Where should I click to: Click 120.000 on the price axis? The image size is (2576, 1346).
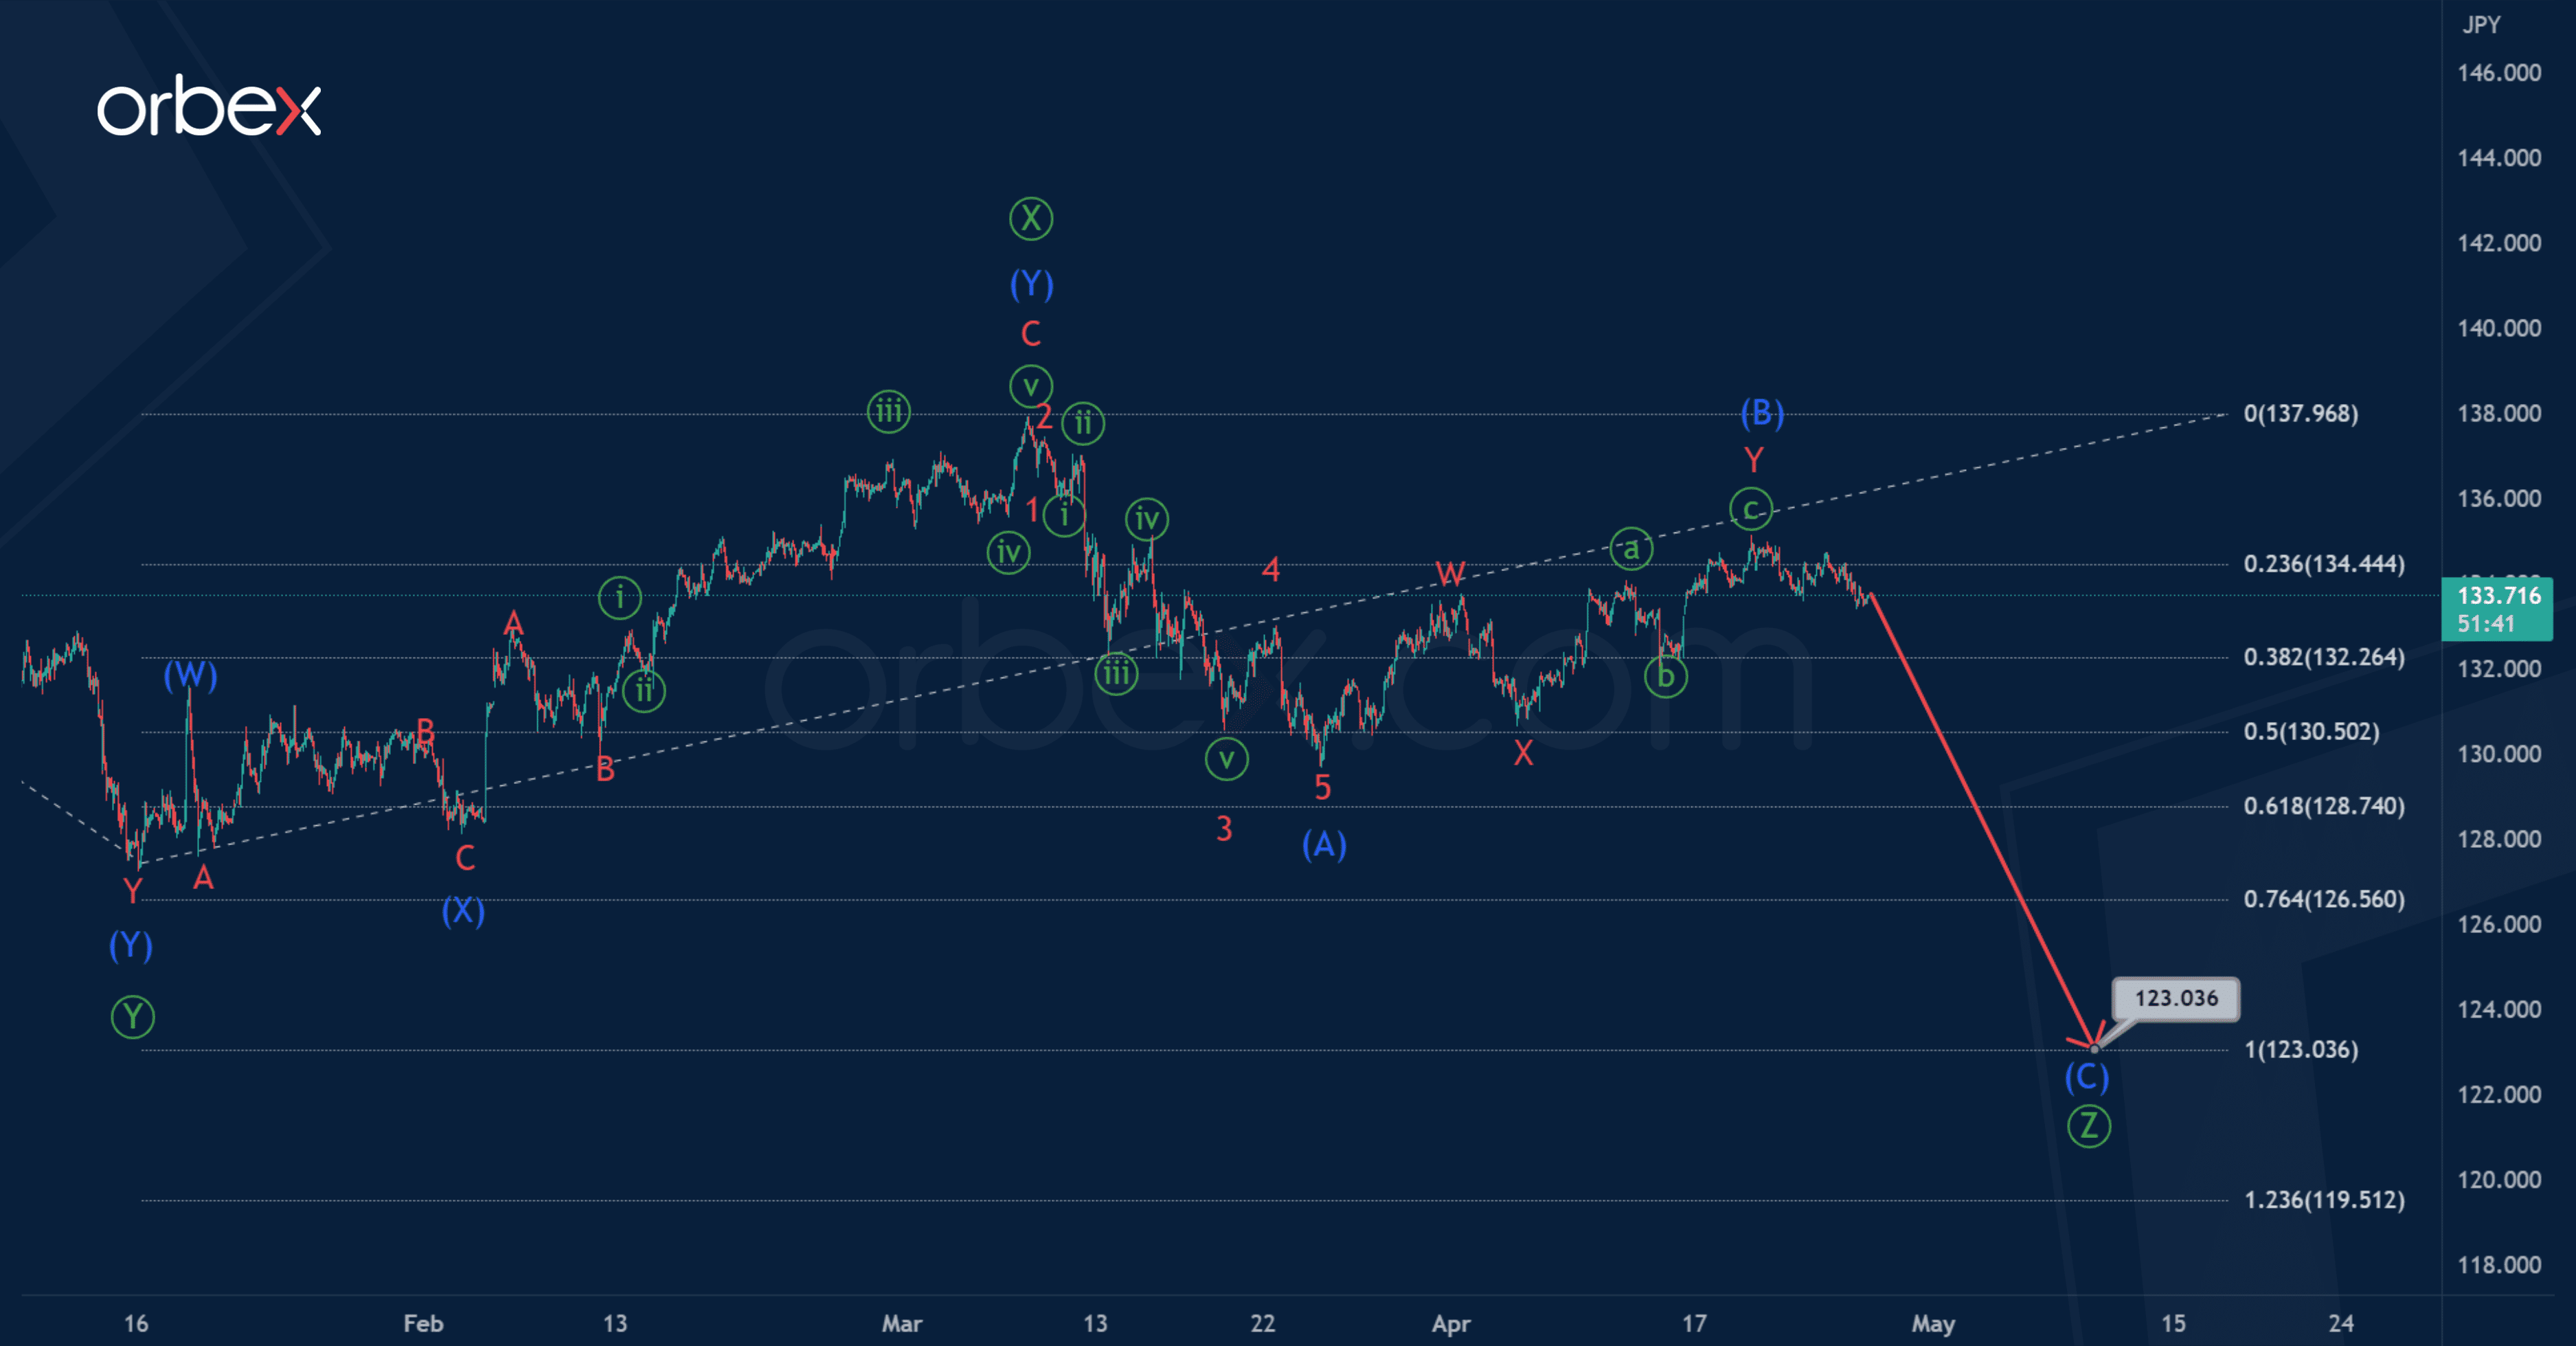(x=2499, y=1180)
